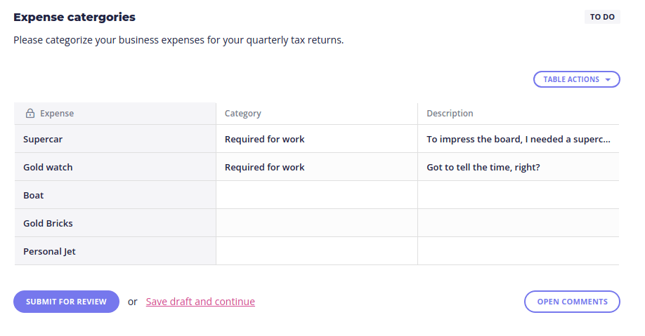
Task: Click the lock icon in Expense header
Action: coord(30,114)
